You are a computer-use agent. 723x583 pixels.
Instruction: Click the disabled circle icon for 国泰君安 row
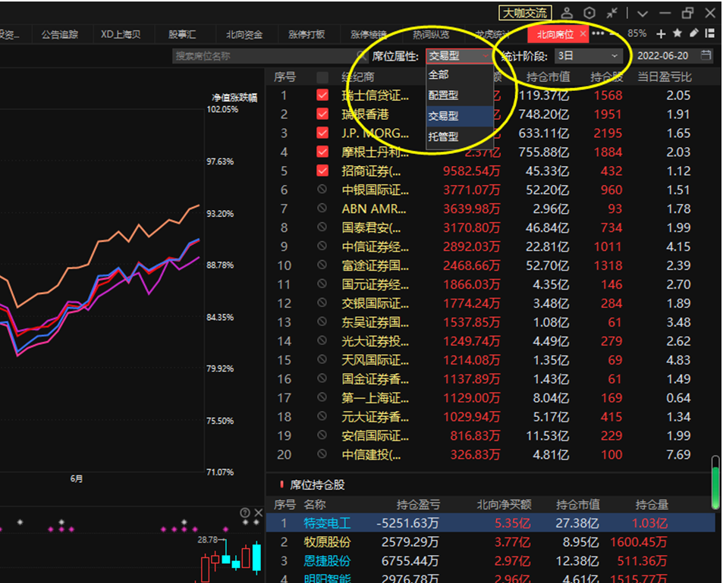[x=322, y=227]
